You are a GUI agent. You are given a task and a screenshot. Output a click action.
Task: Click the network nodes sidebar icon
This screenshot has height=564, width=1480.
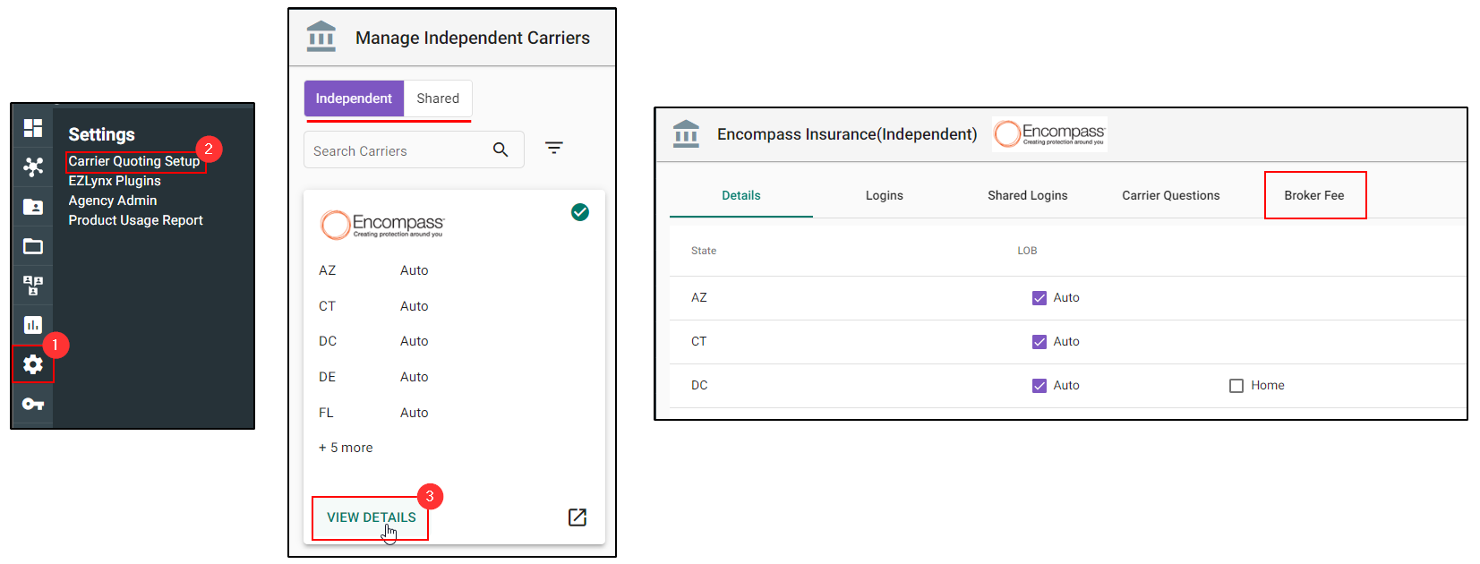pos(33,167)
